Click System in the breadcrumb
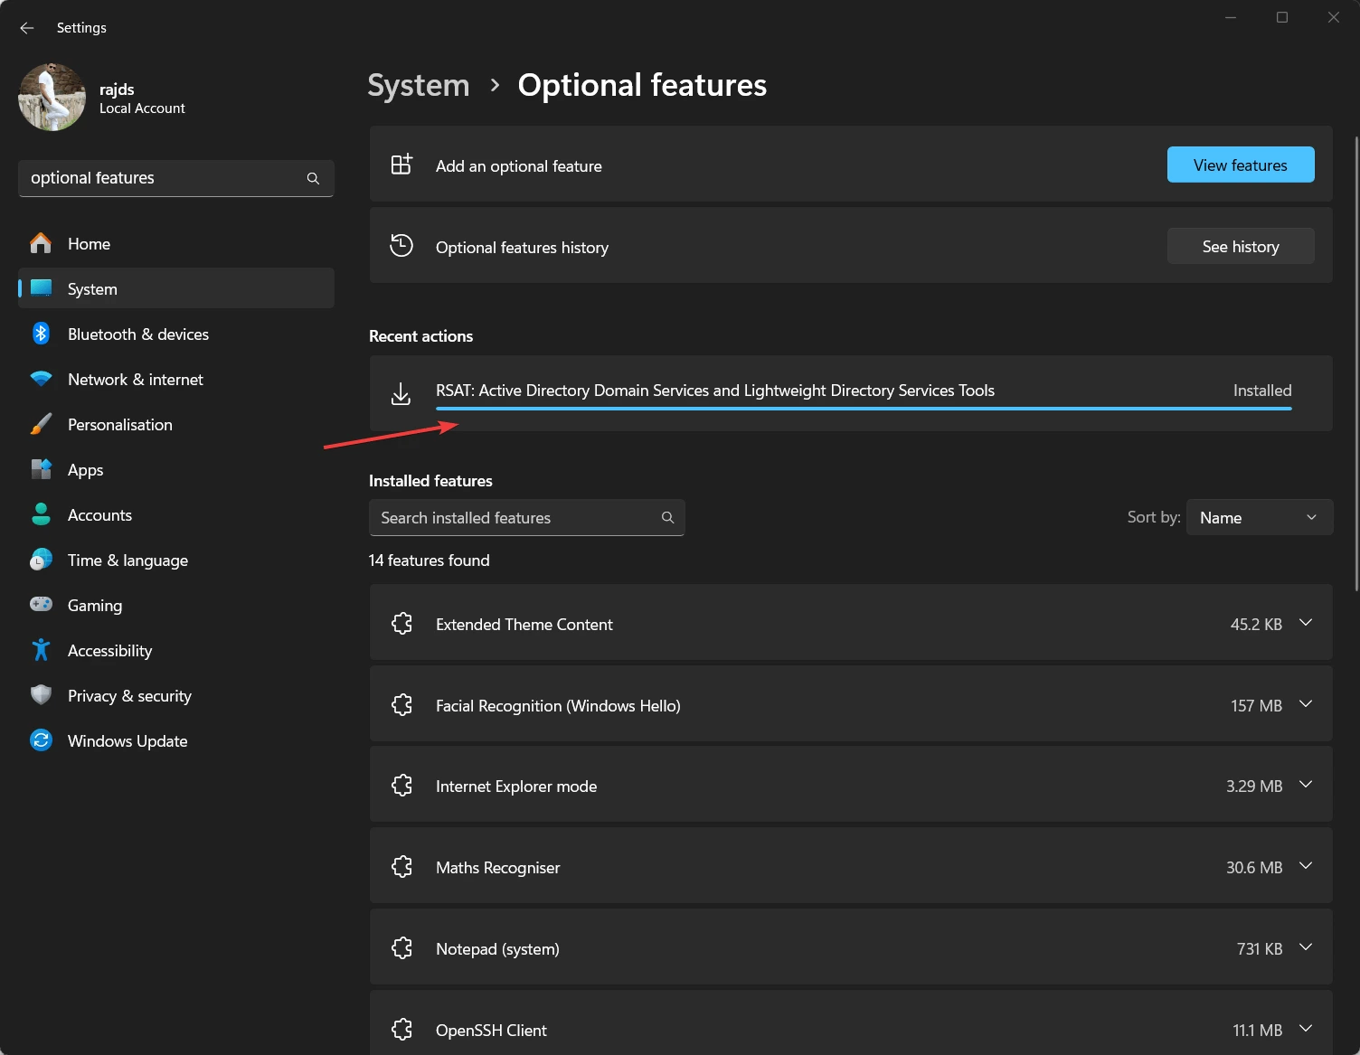This screenshot has width=1360, height=1055. (419, 85)
